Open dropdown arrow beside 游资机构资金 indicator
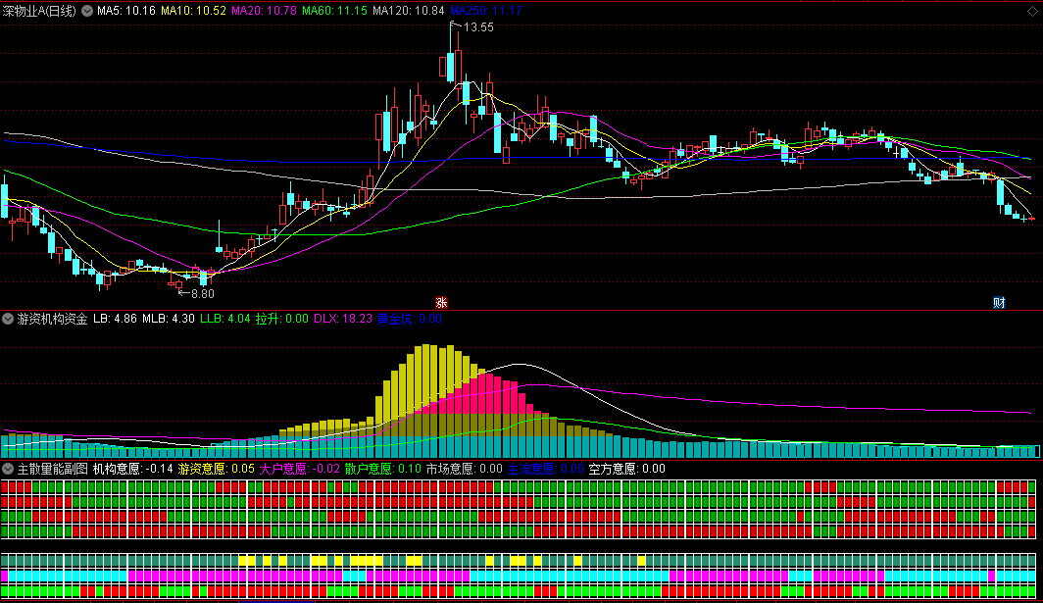Image resolution: width=1043 pixels, height=603 pixels. tap(8, 319)
